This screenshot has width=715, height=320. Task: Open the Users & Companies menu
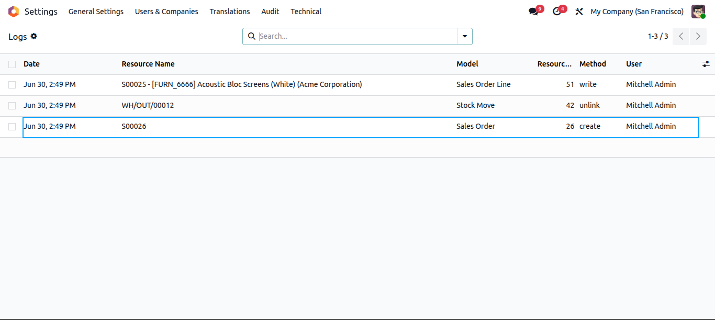click(x=166, y=12)
